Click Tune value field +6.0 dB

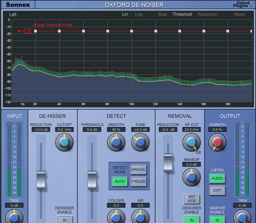point(140,129)
